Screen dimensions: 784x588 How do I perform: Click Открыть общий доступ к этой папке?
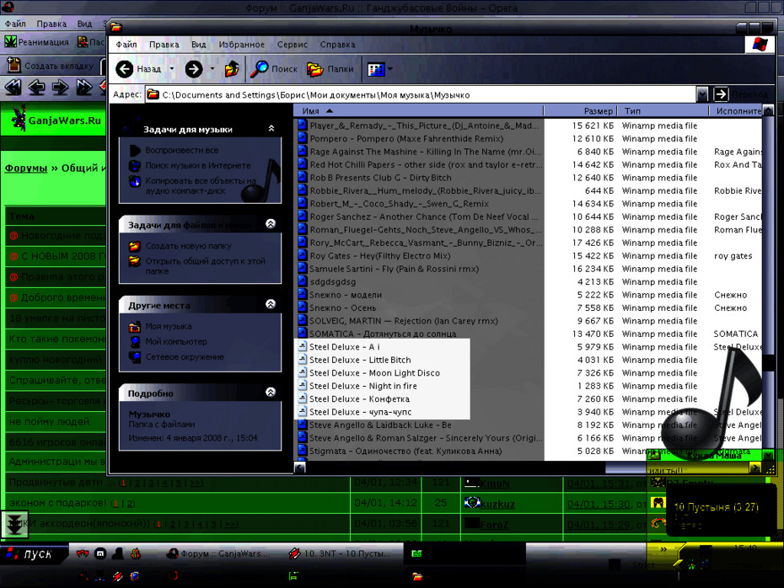tap(205, 265)
